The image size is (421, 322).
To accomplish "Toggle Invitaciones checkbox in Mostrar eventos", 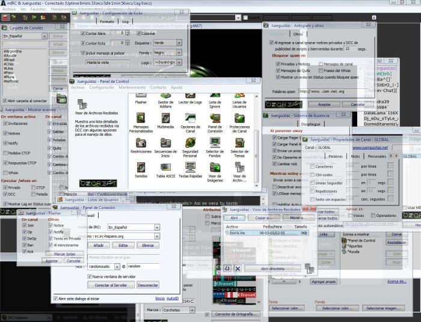I will click(x=5, y=123).
